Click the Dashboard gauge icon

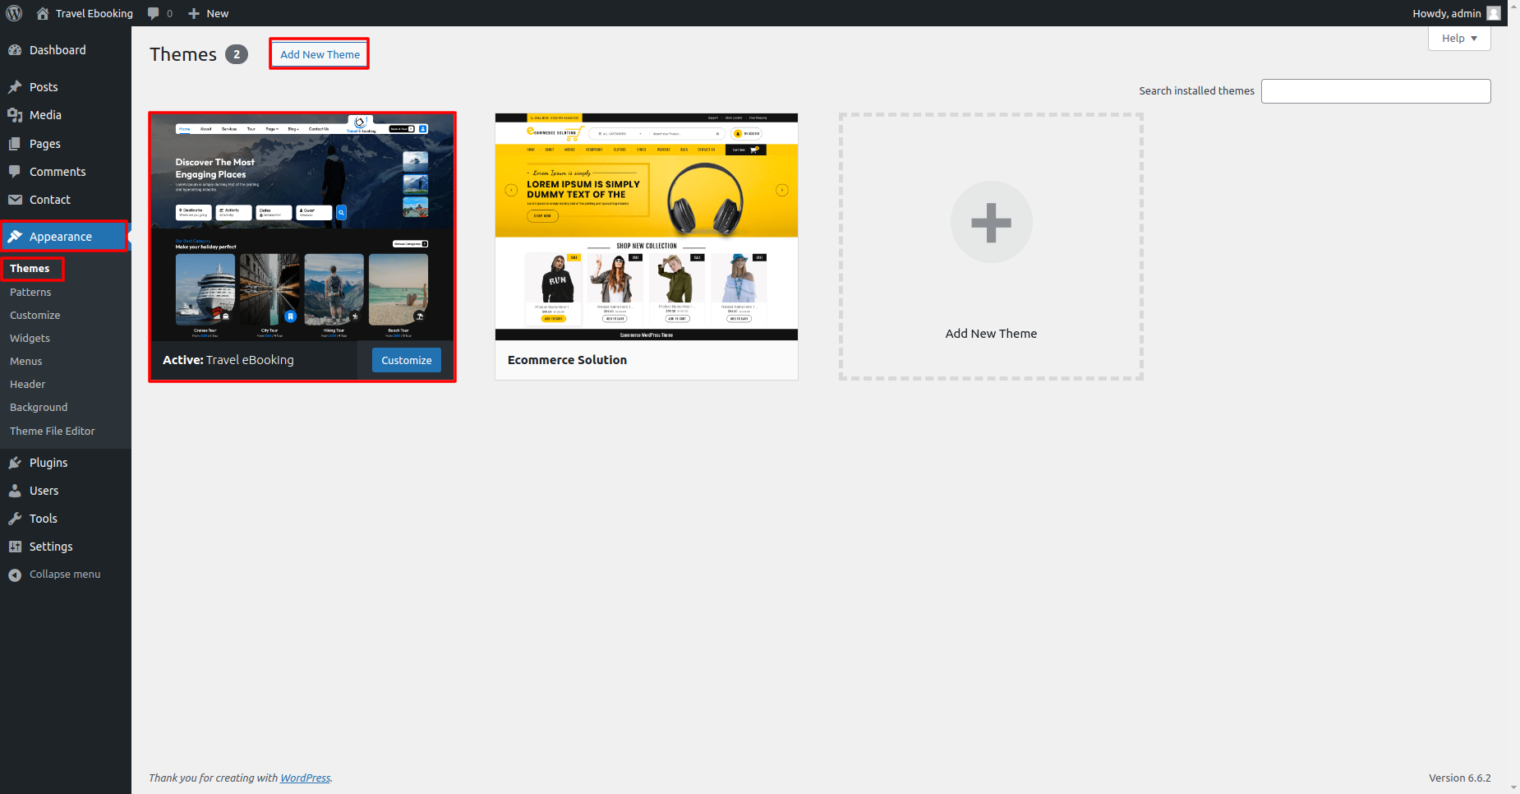click(15, 50)
